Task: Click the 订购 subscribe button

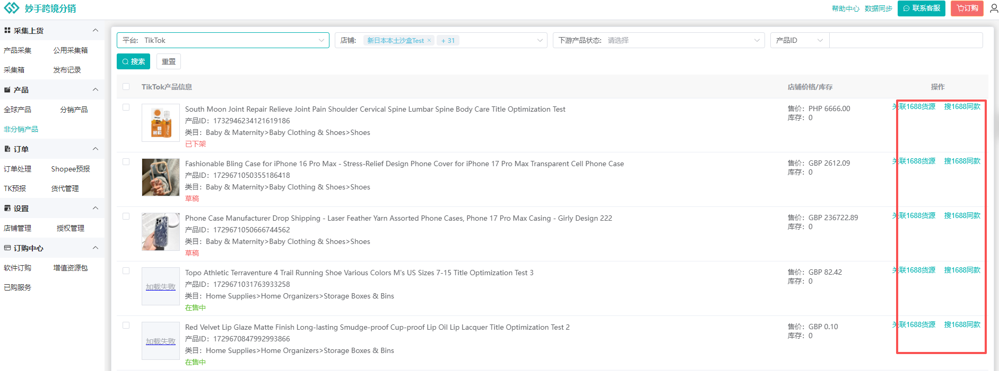Action: pos(967,8)
